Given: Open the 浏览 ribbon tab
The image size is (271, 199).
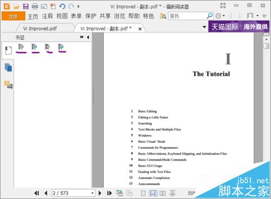Looking at the screenshot, I should coord(119,16).
